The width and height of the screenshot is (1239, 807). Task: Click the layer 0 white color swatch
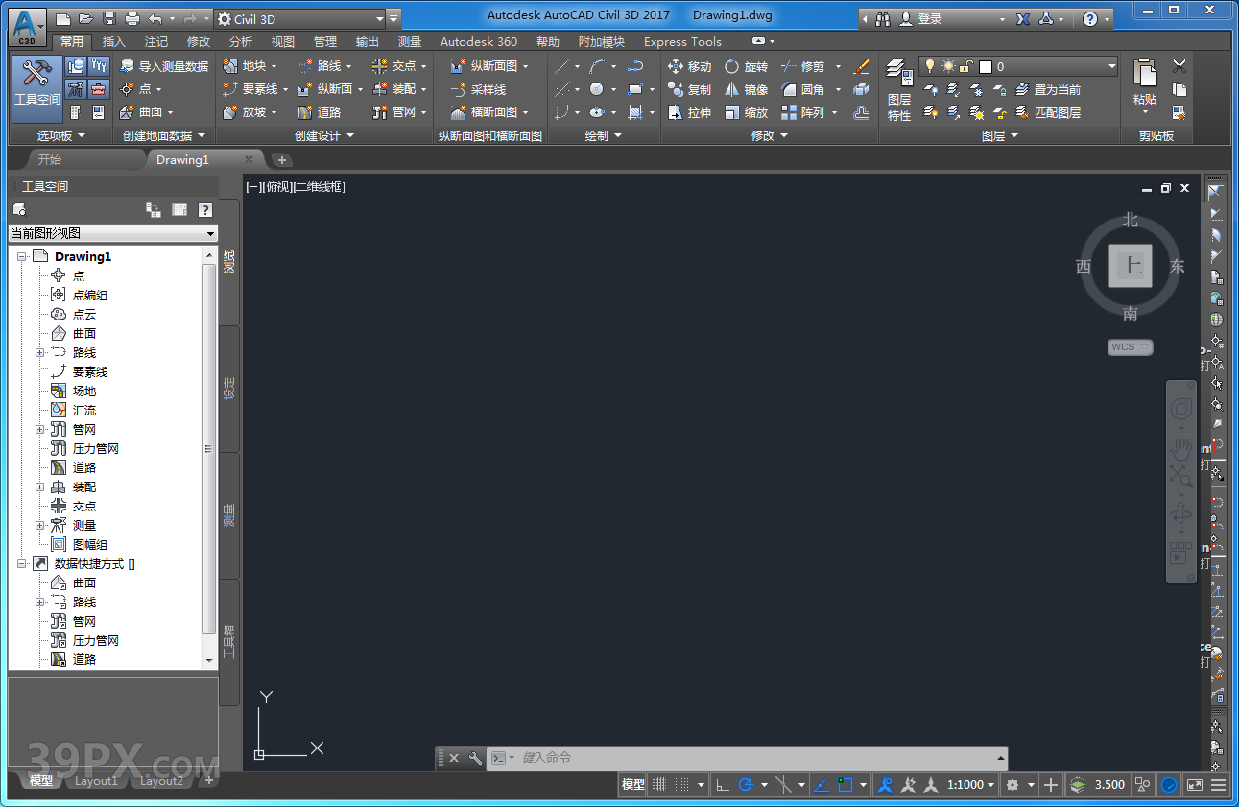[985, 66]
